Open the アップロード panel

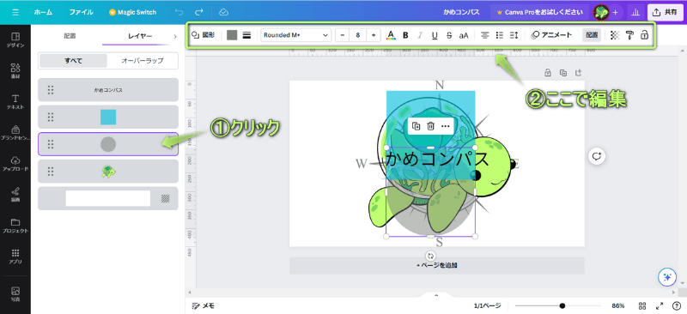15,164
